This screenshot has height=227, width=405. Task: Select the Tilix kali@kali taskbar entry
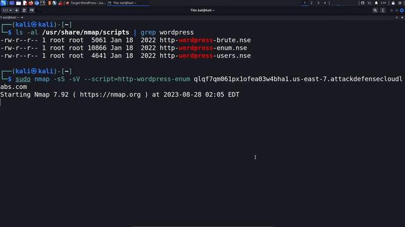(x=128, y=3)
